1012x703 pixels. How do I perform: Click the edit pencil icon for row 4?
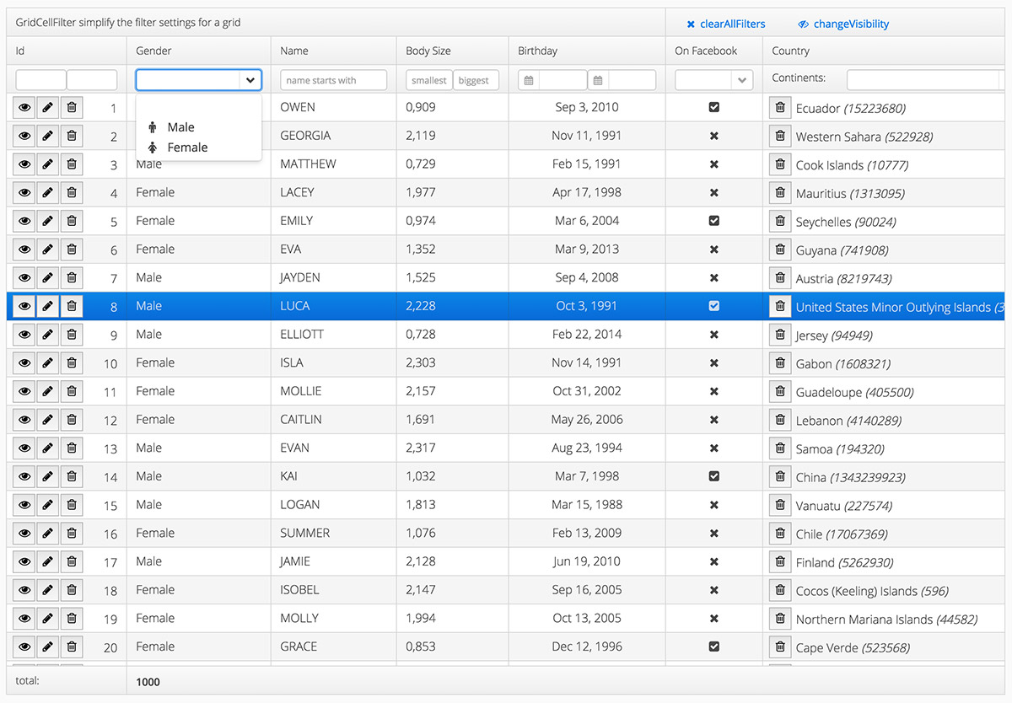(48, 193)
